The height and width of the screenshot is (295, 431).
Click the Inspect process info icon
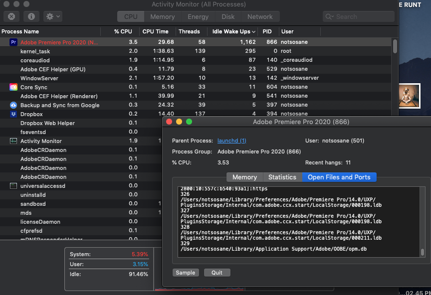coord(31,16)
